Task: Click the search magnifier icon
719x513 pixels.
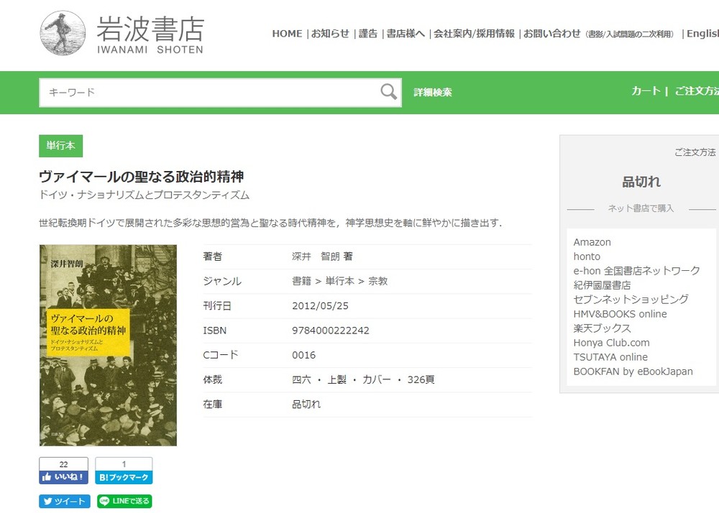Action: [x=388, y=92]
